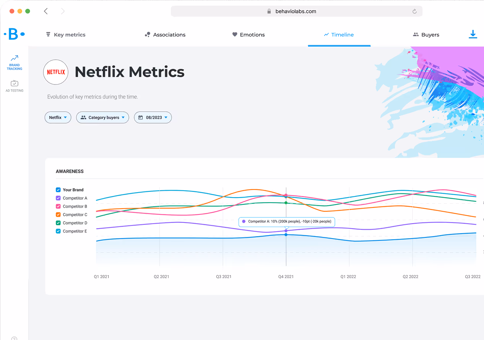Toggle the Your Brand checkbox

(58, 190)
